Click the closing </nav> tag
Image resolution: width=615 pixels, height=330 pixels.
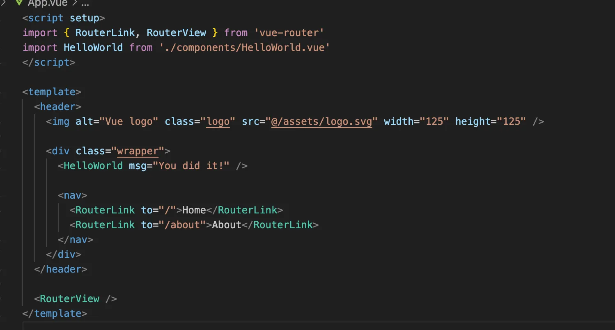(76, 240)
